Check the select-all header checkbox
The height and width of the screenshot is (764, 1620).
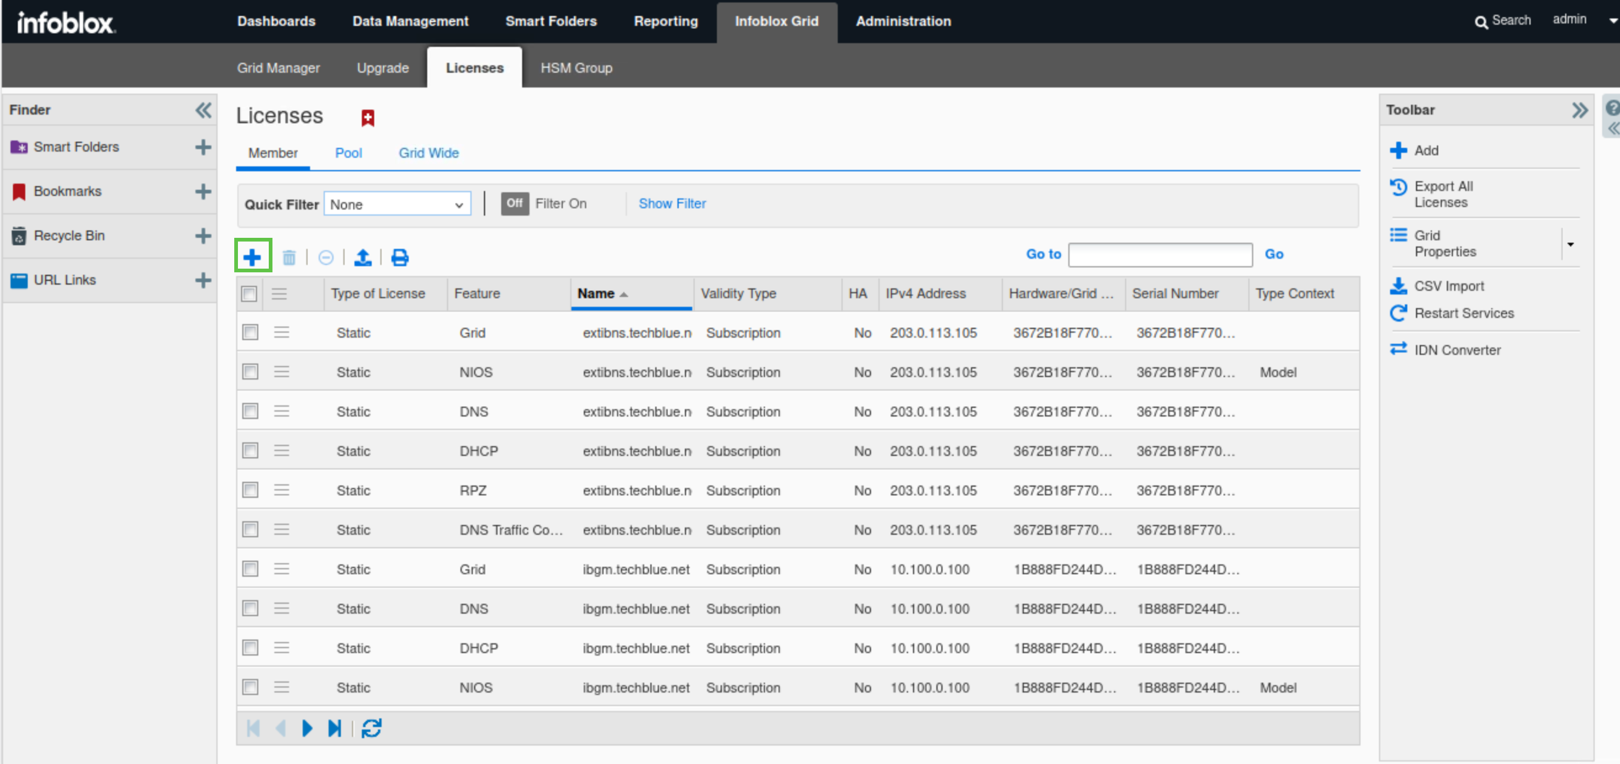pos(250,293)
